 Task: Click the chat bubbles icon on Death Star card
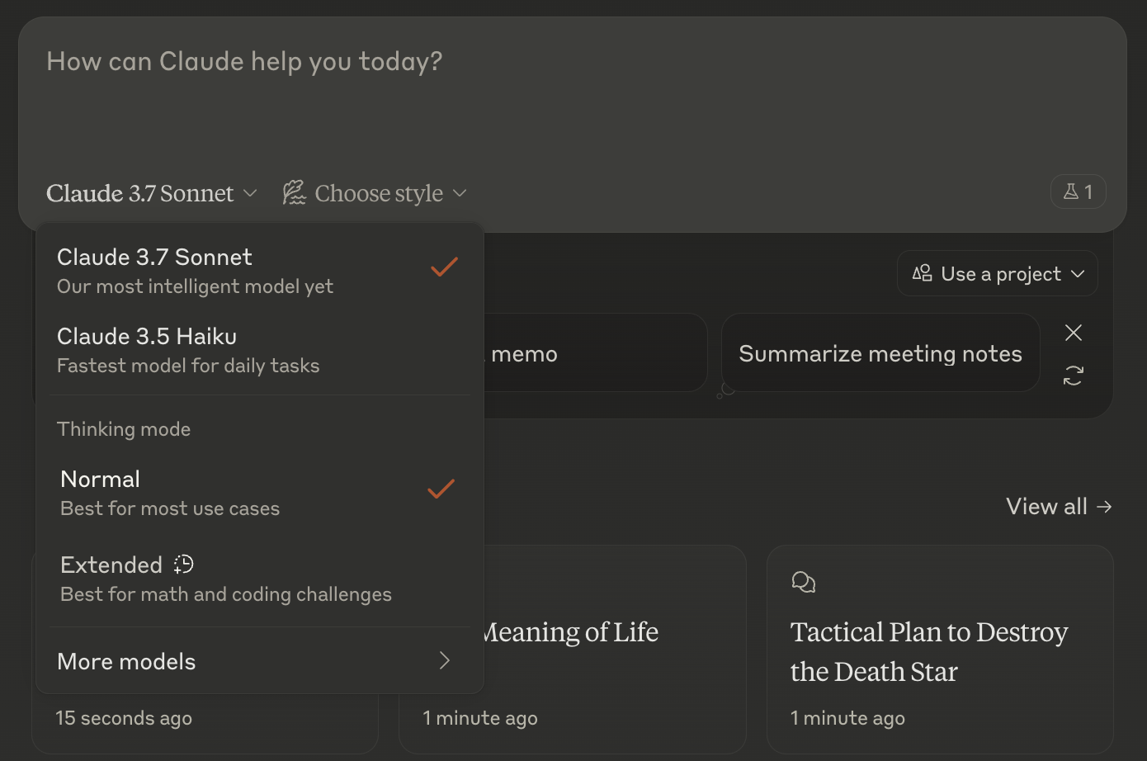pos(803,583)
